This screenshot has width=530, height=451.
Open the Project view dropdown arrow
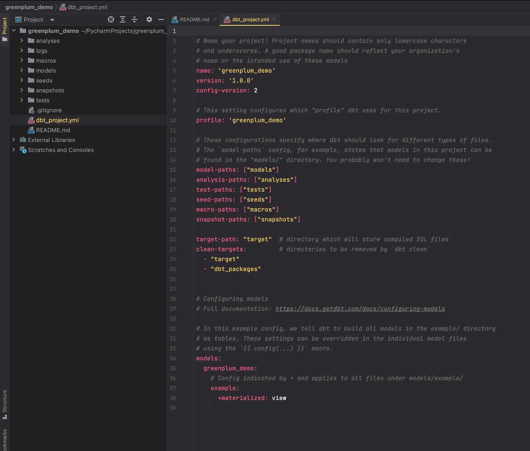[x=52, y=20]
